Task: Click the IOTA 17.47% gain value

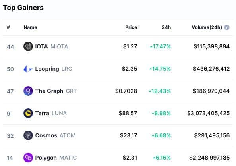Action: coord(161,46)
